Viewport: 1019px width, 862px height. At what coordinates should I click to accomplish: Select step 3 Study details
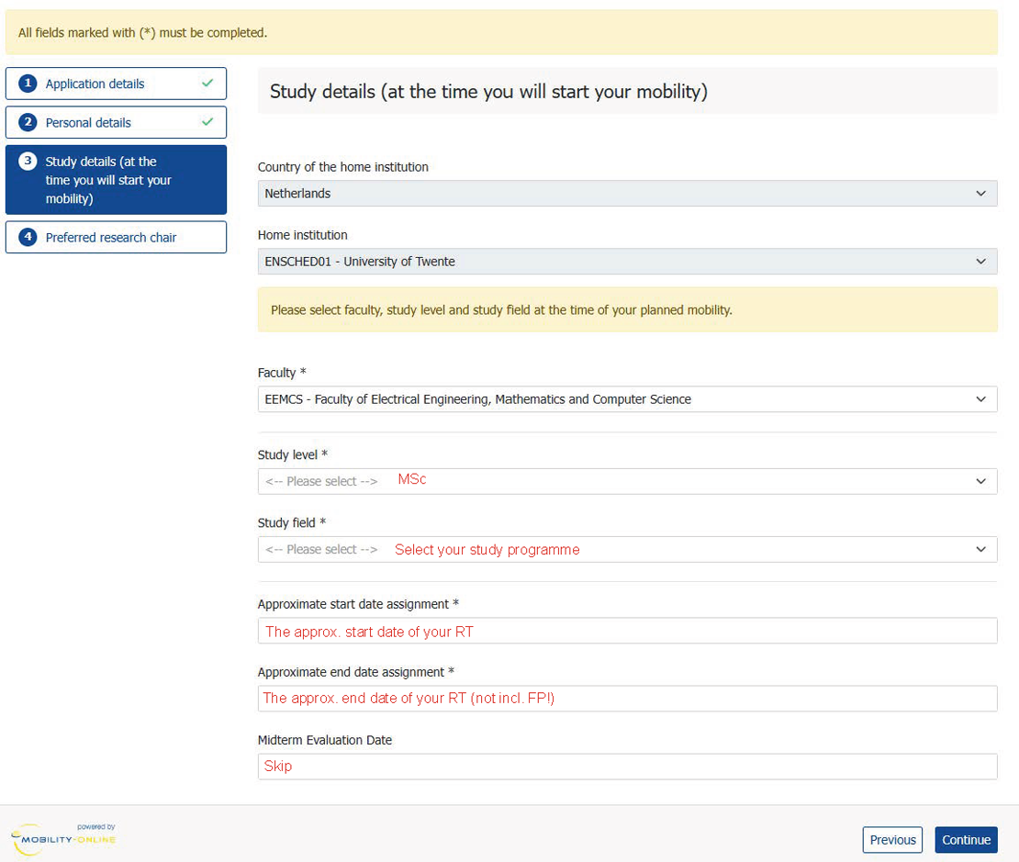116,180
